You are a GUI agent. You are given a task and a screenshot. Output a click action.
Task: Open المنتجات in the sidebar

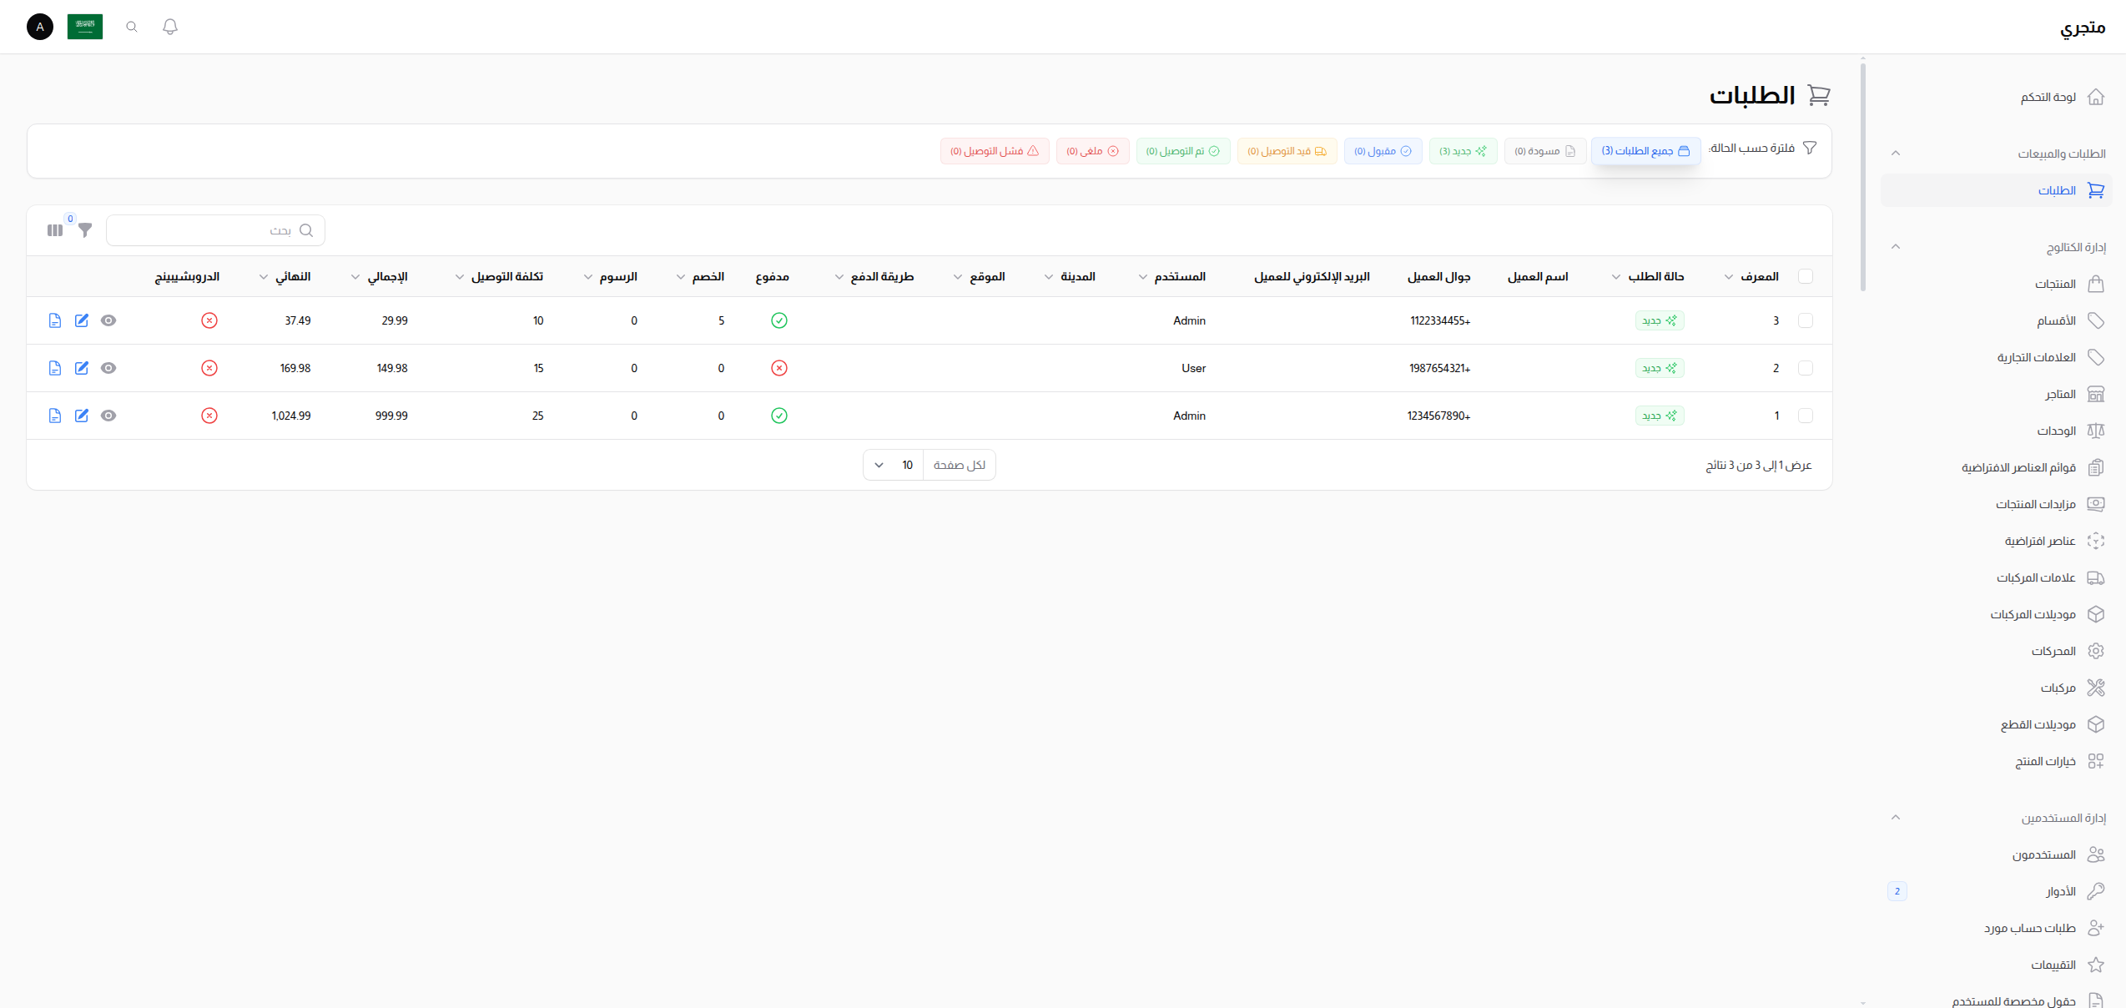tap(2056, 285)
